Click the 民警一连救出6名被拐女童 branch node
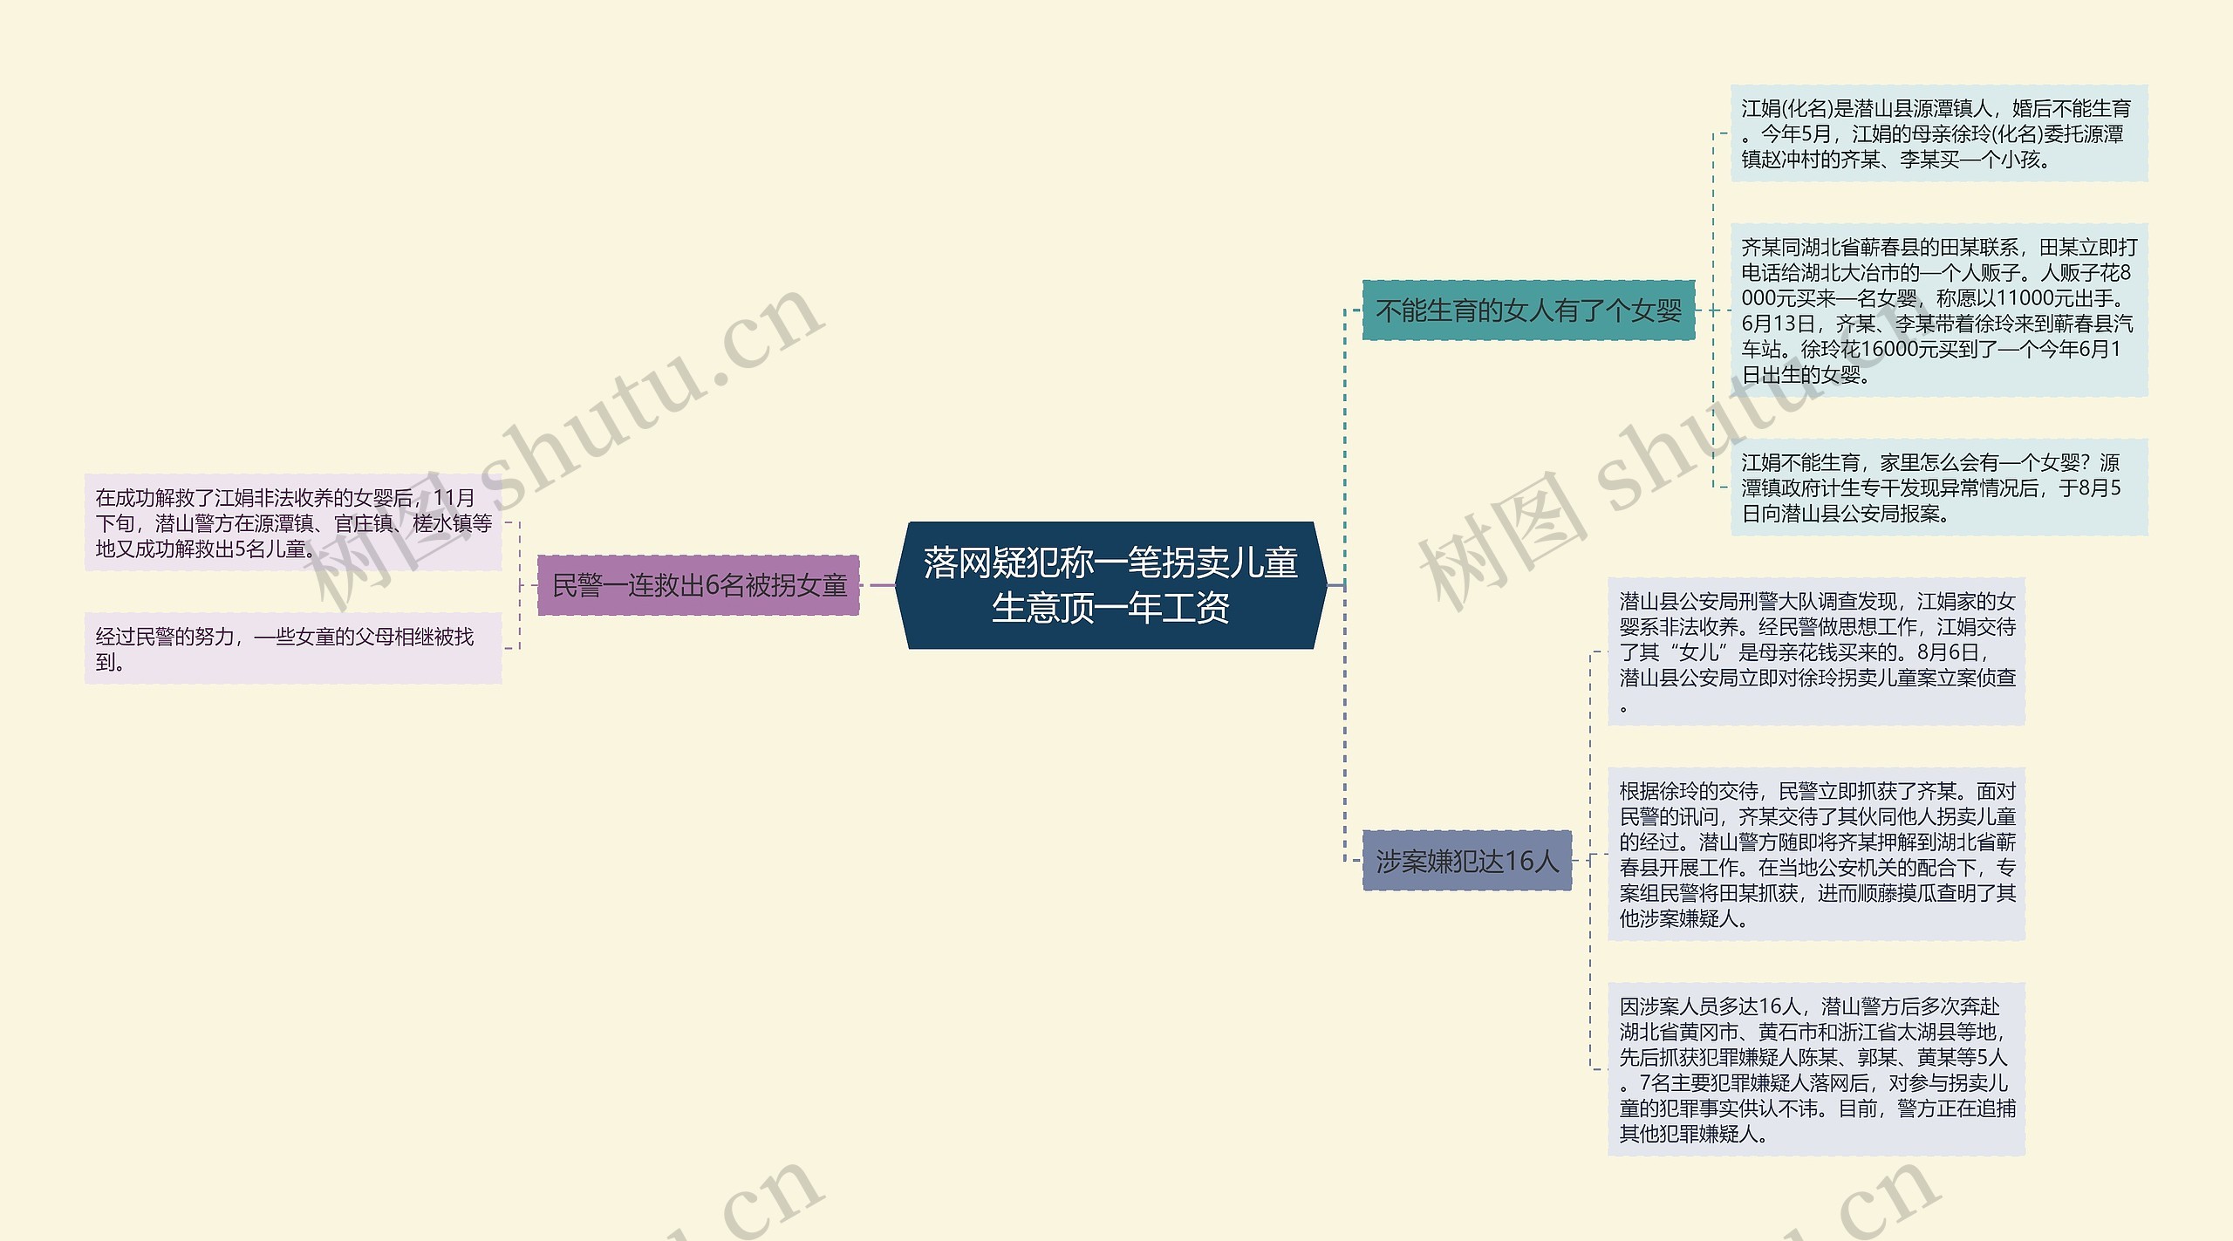The width and height of the screenshot is (2233, 1241). [x=700, y=587]
